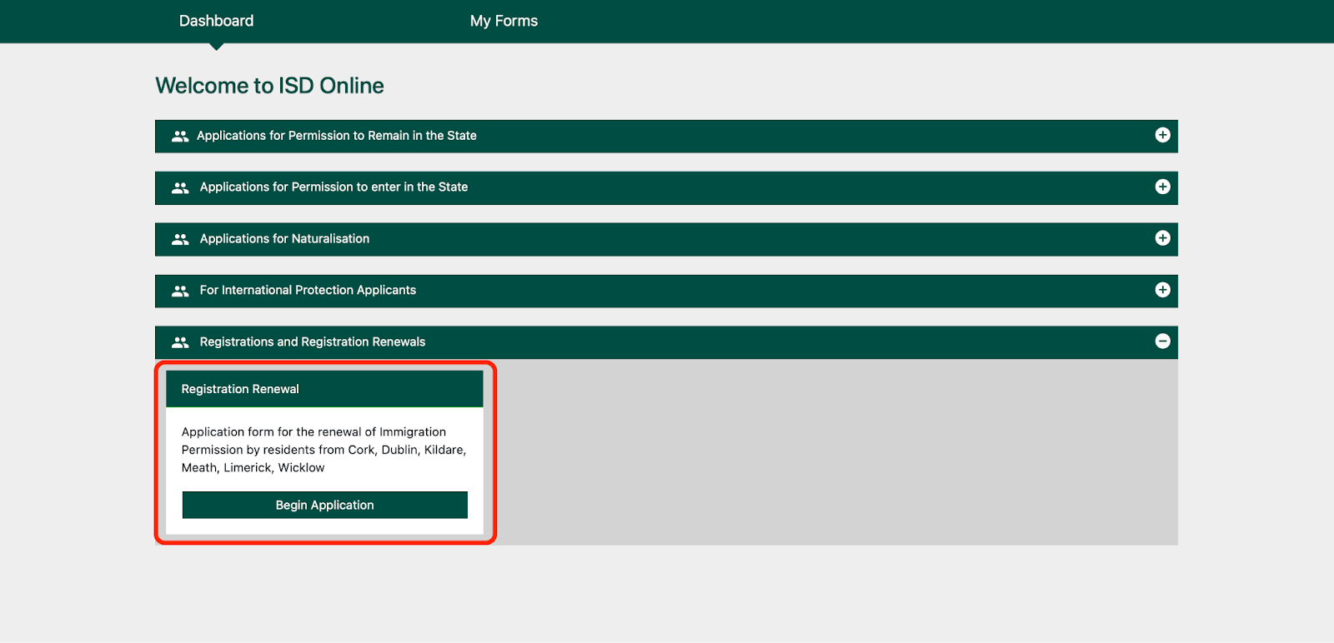This screenshot has height=643, width=1334.
Task: Click 'Registrations and Registration Renewals' title
Action: [x=313, y=342]
